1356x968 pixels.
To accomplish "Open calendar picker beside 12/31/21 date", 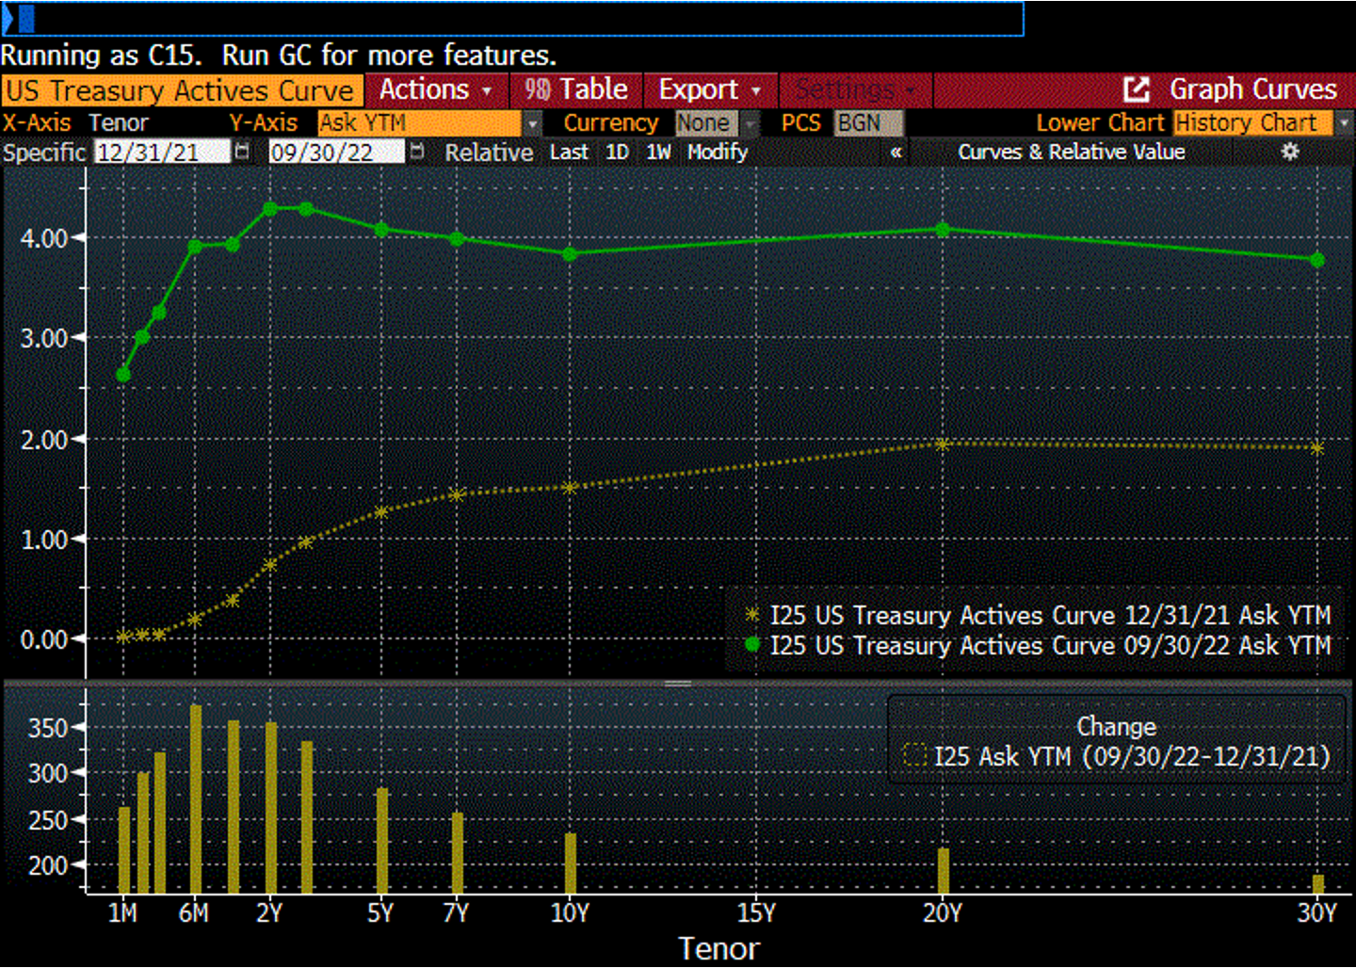I will pos(243,152).
